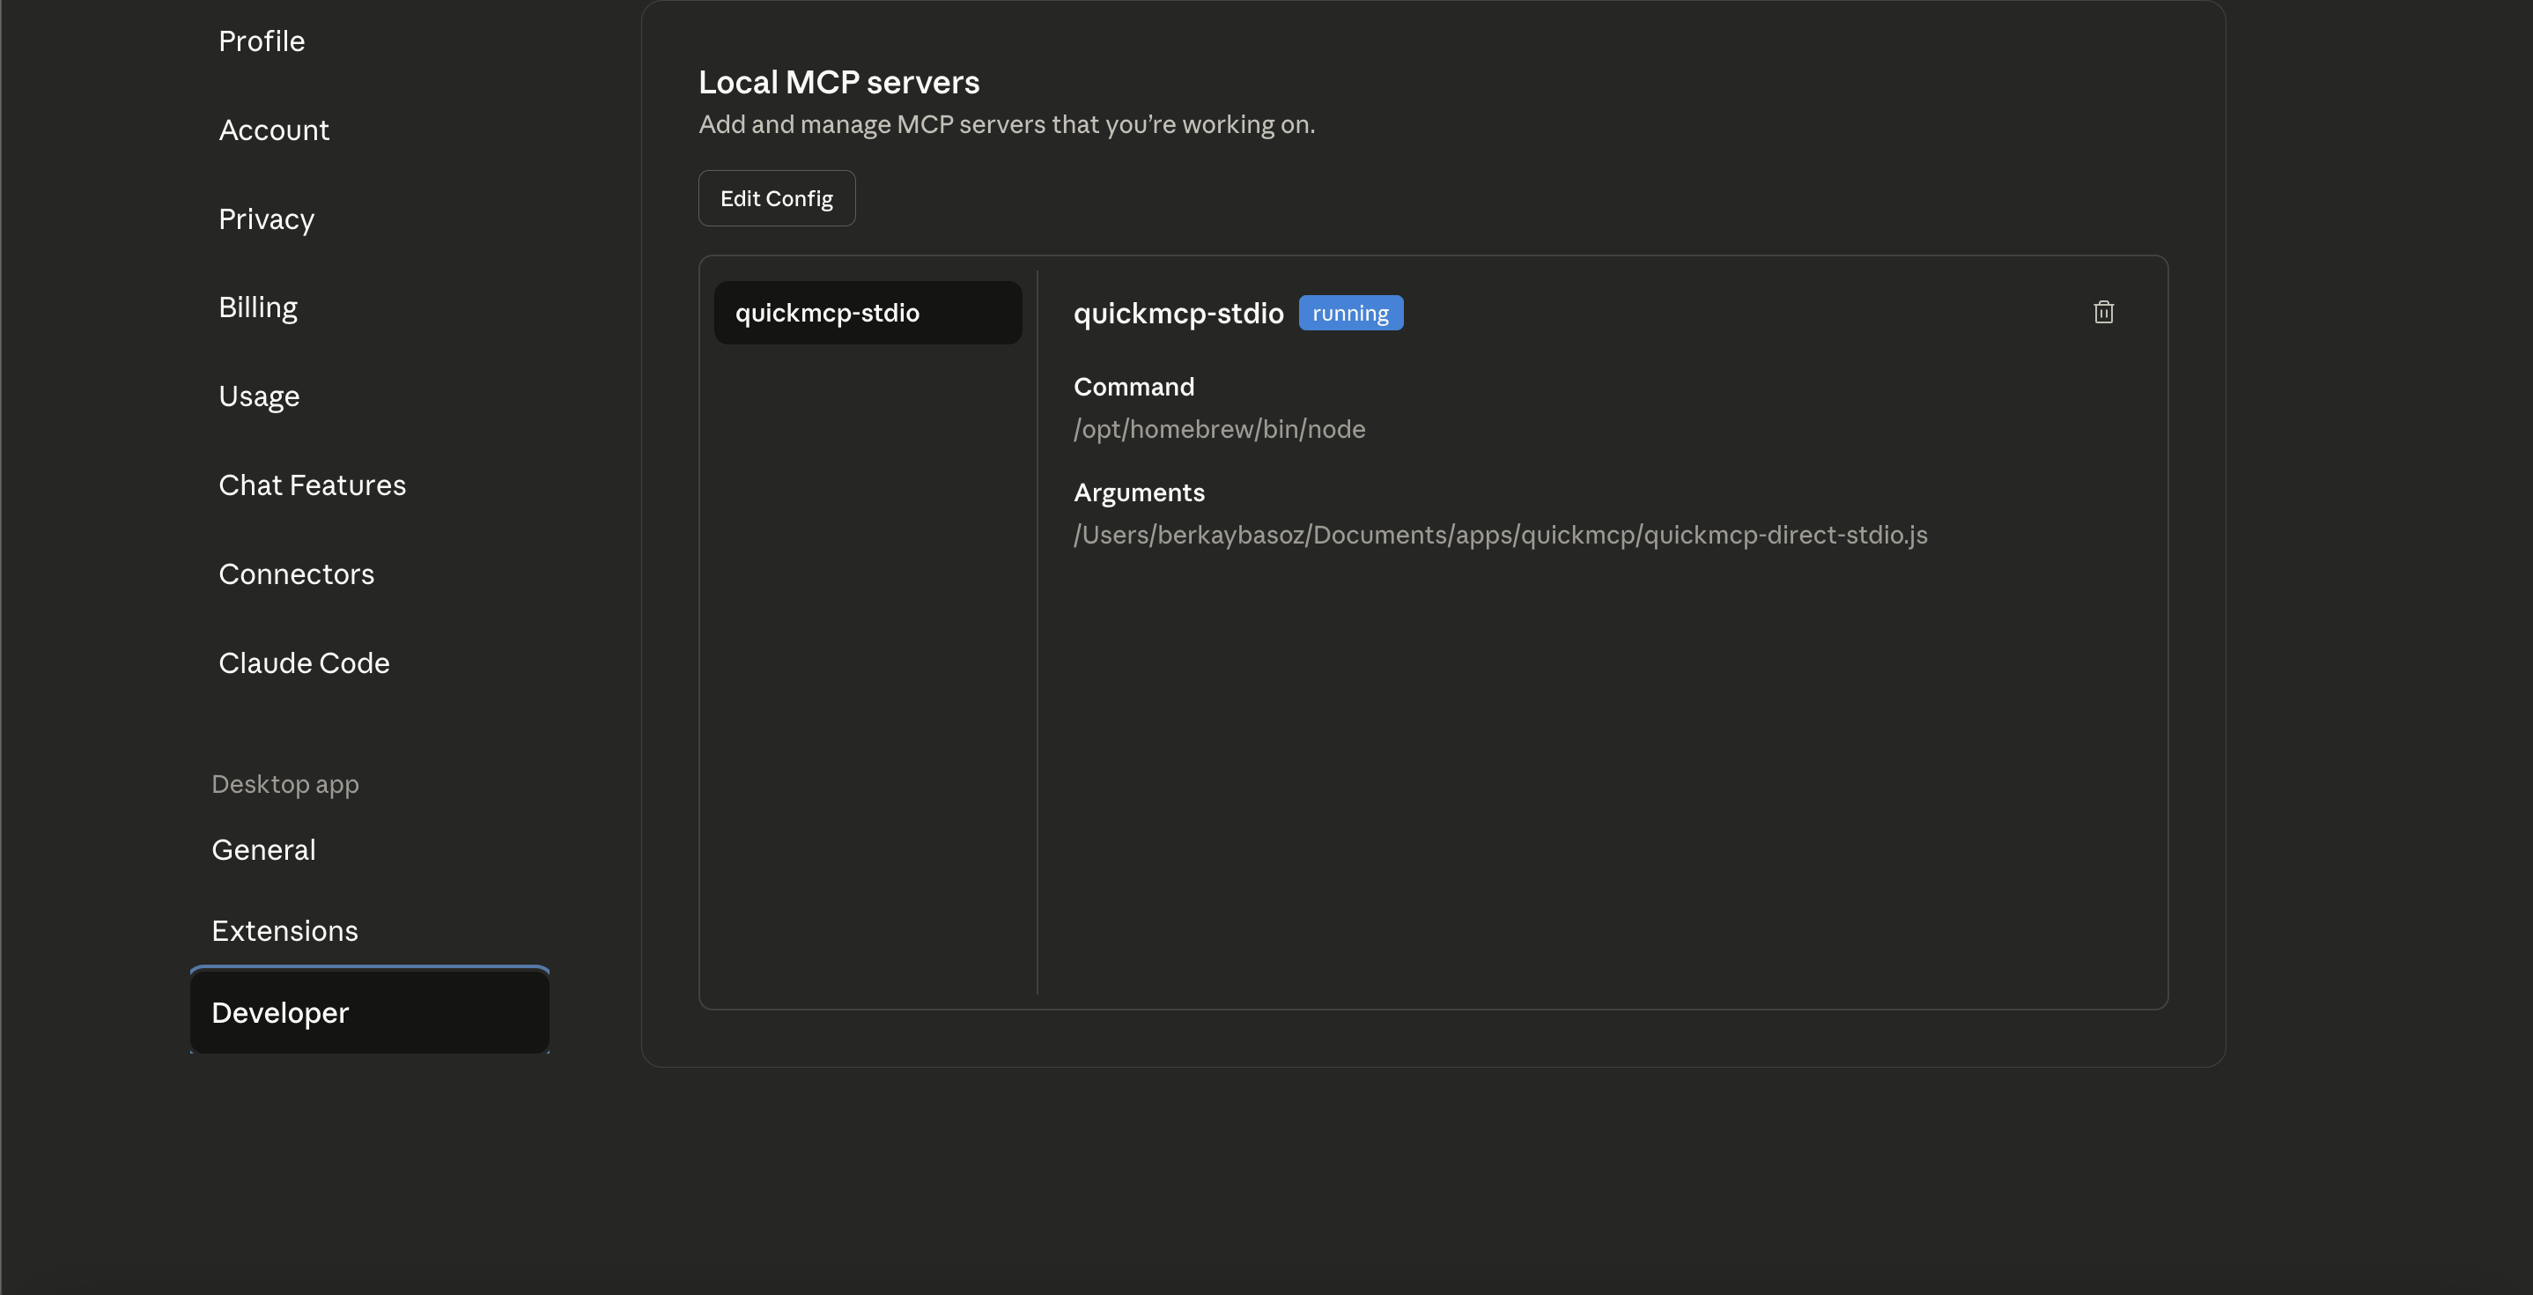This screenshot has width=2533, height=1295.
Task: Open the General desktop app settings
Action: pyautogui.click(x=262, y=848)
